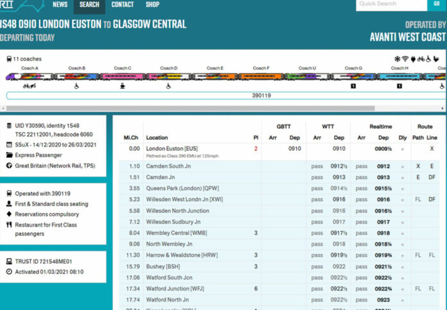
Task: Open the London Euston [EUS] location link
Action: tap(172, 149)
